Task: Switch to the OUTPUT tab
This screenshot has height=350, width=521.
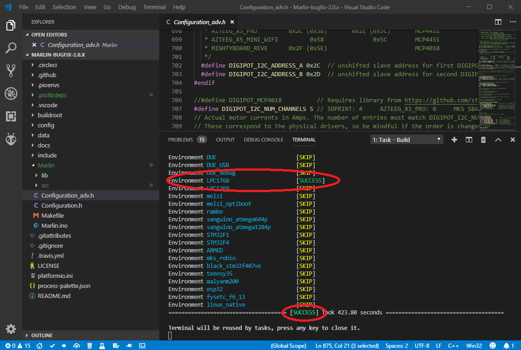Action: coord(225,140)
